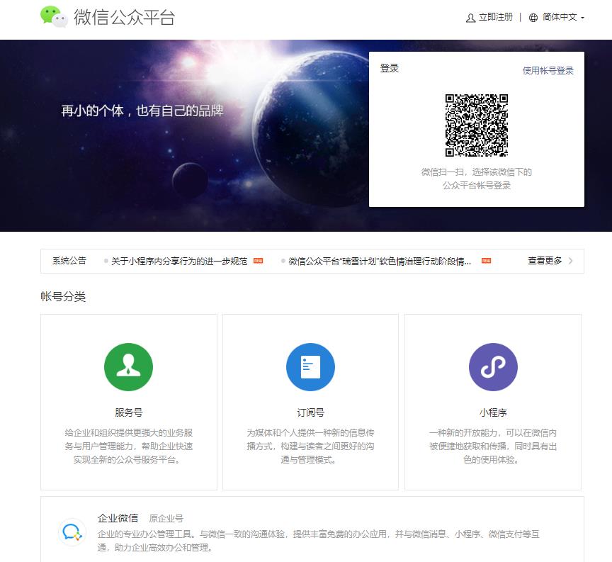This screenshot has width=612, height=562.
Task: Click the purple 小程序 icon
Action: coord(493,367)
